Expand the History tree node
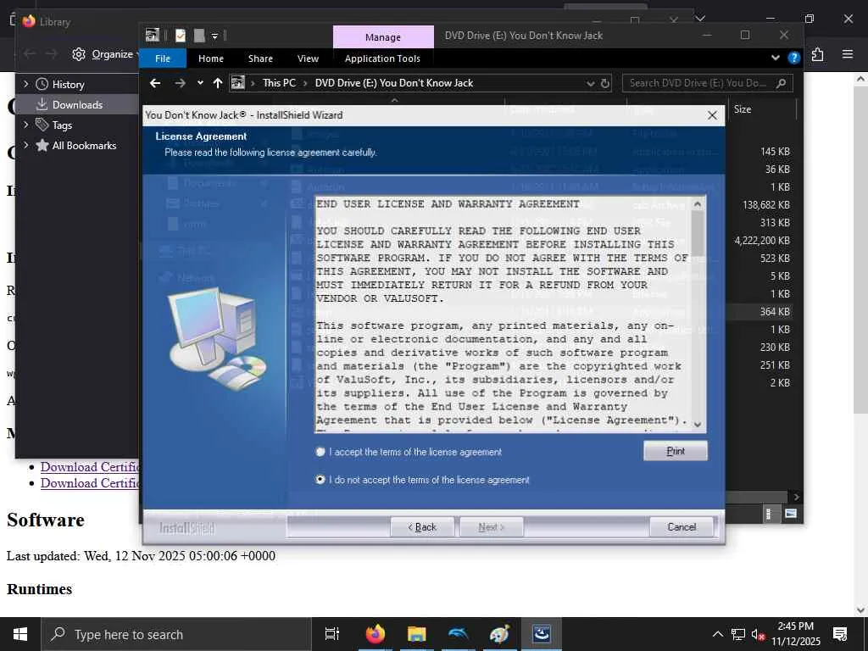The image size is (868, 651). point(25,84)
